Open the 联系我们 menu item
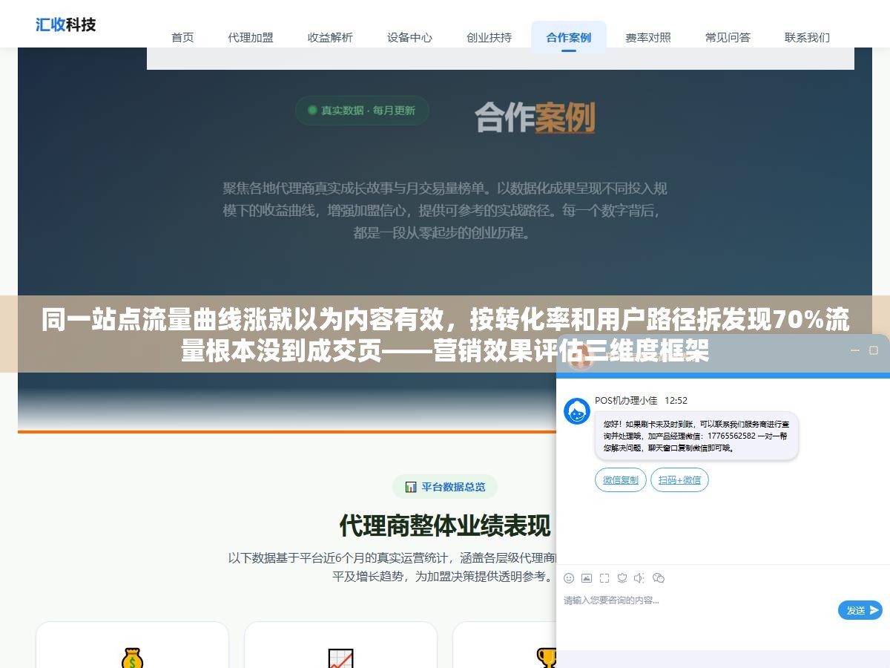The width and height of the screenshot is (890, 668). pyautogui.click(x=807, y=37)
